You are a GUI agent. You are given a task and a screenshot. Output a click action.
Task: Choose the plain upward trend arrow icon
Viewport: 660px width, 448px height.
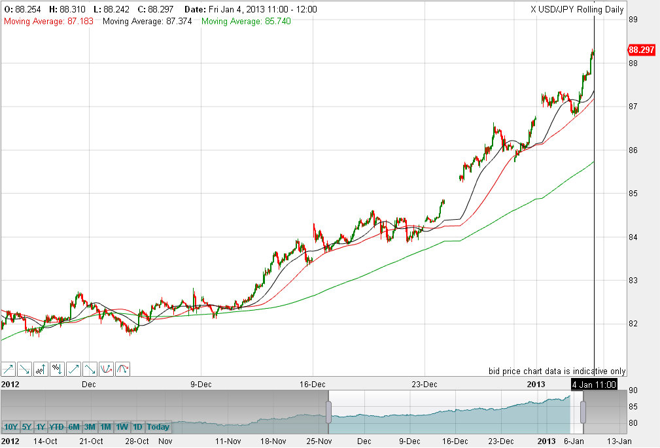[74, 370]
